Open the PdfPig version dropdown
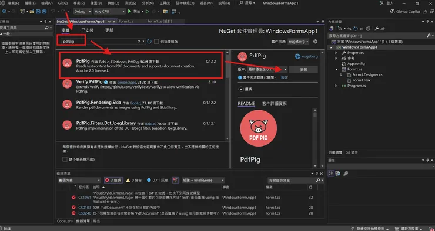This screenshot has width=435, height=231. point(267,69)
